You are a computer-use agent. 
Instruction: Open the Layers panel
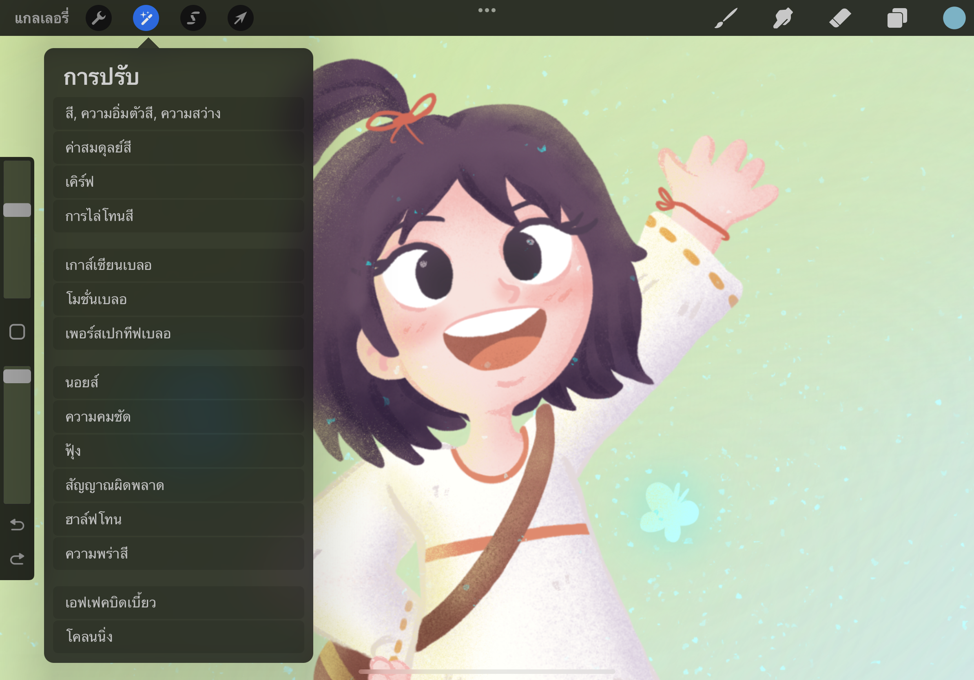pyautogui.click(x=897, y=18)
